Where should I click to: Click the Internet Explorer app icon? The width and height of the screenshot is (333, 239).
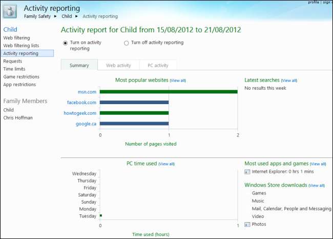[247, 172]
